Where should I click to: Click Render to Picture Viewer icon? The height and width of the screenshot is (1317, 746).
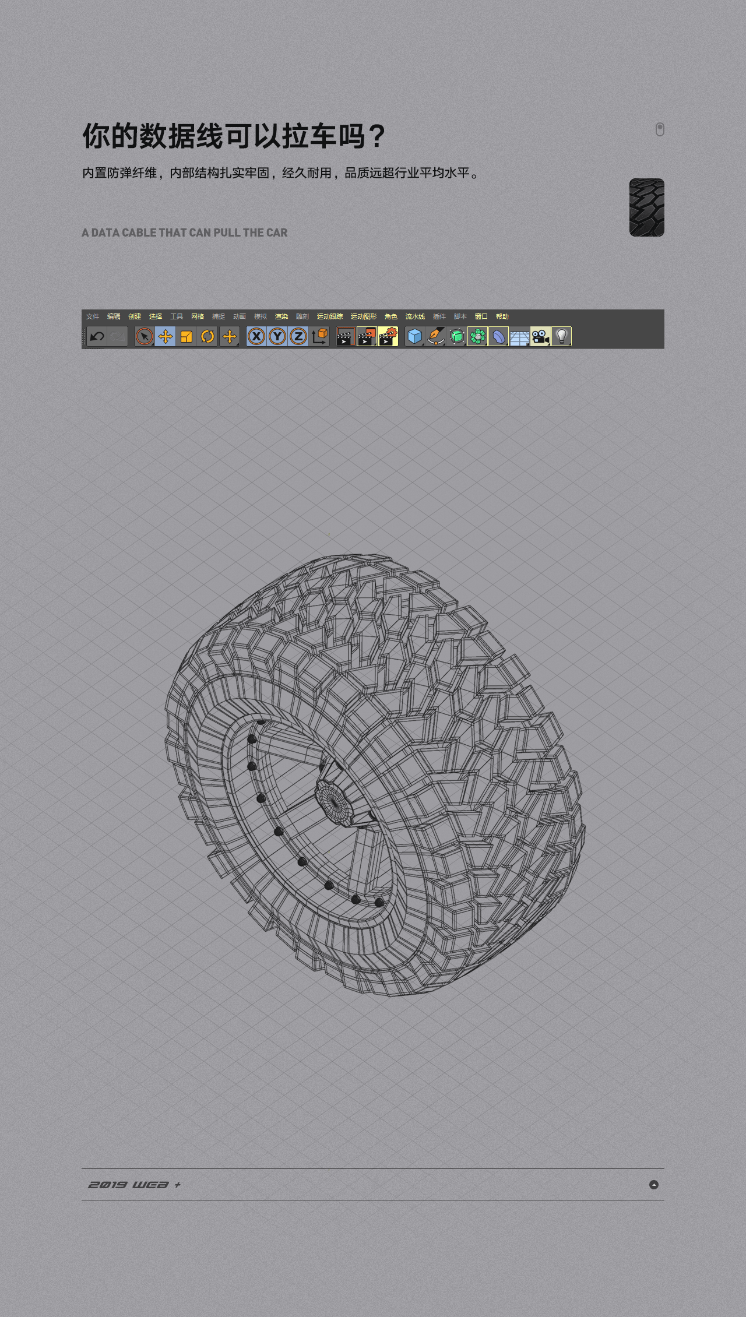tap(367, 337)
